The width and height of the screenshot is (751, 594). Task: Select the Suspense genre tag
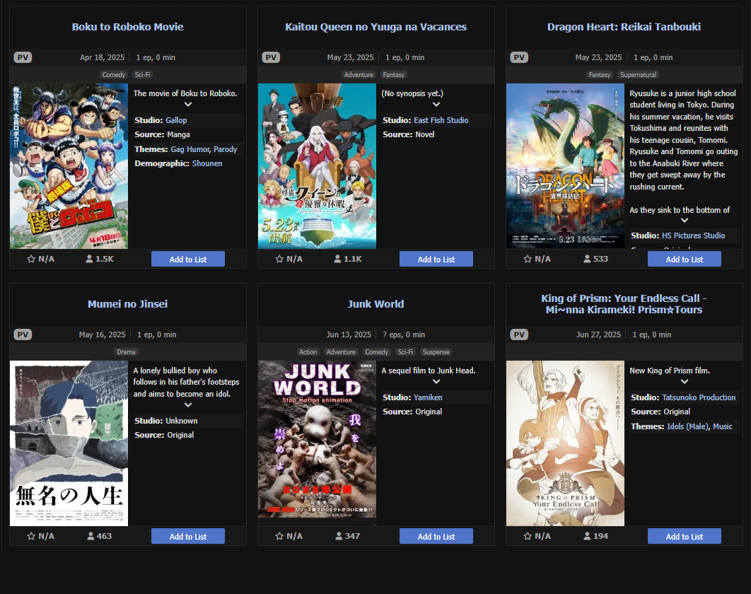click(436, 352)
